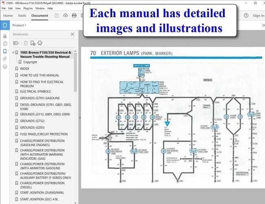Open CHARGE/POWER DISTRIBUTION AUXILIARY BATTERY bookmark

tap(46, 175)
